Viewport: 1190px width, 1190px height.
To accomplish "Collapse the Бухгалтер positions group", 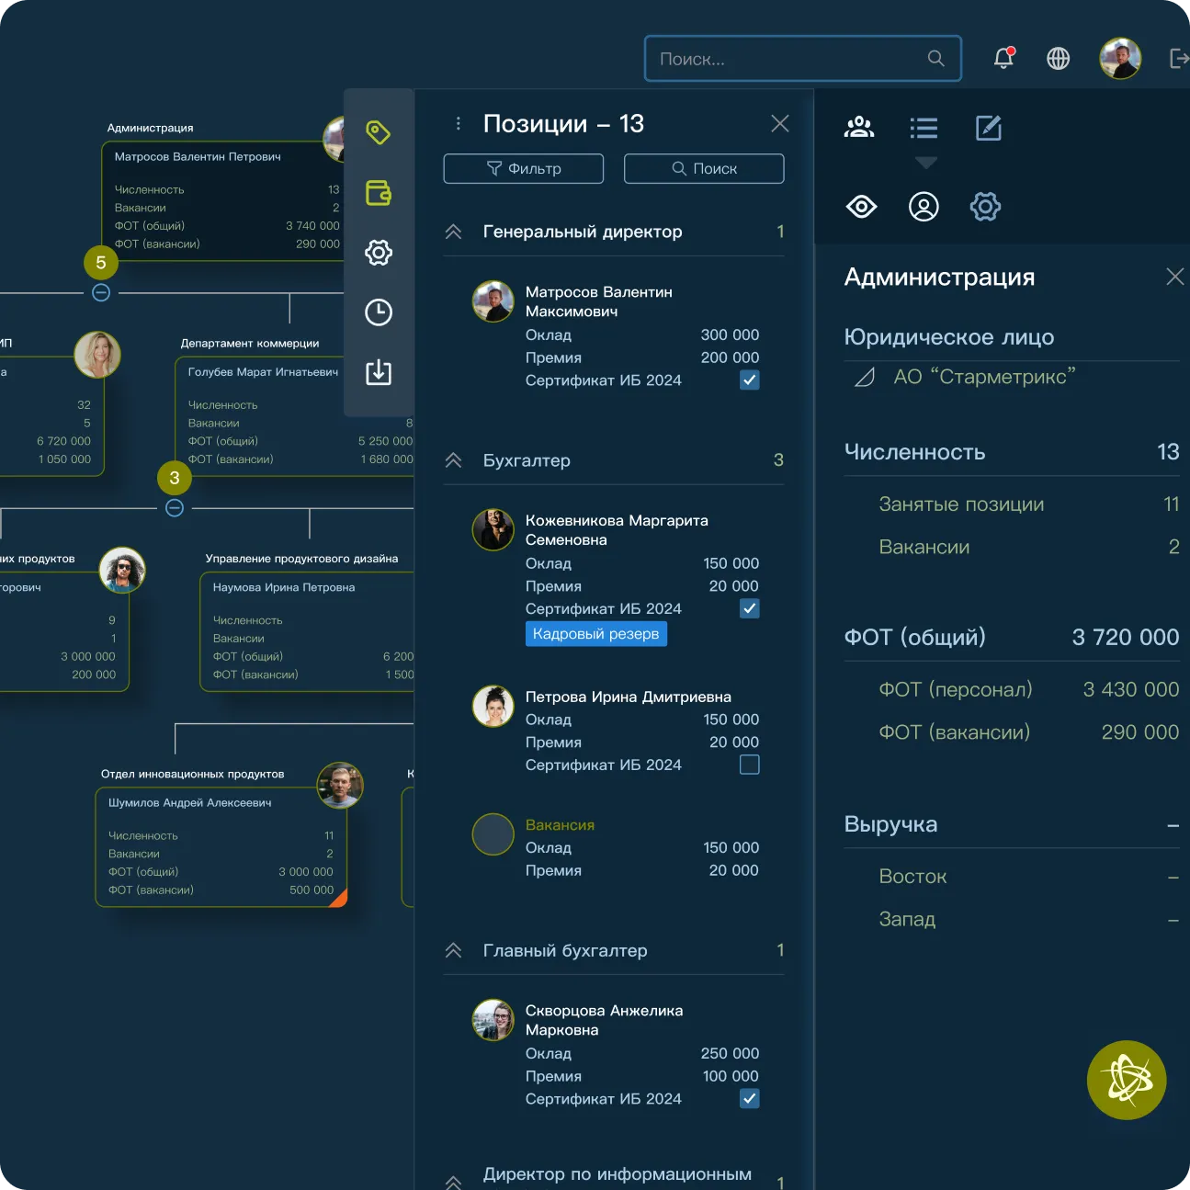I will click(x=453, y=460).
